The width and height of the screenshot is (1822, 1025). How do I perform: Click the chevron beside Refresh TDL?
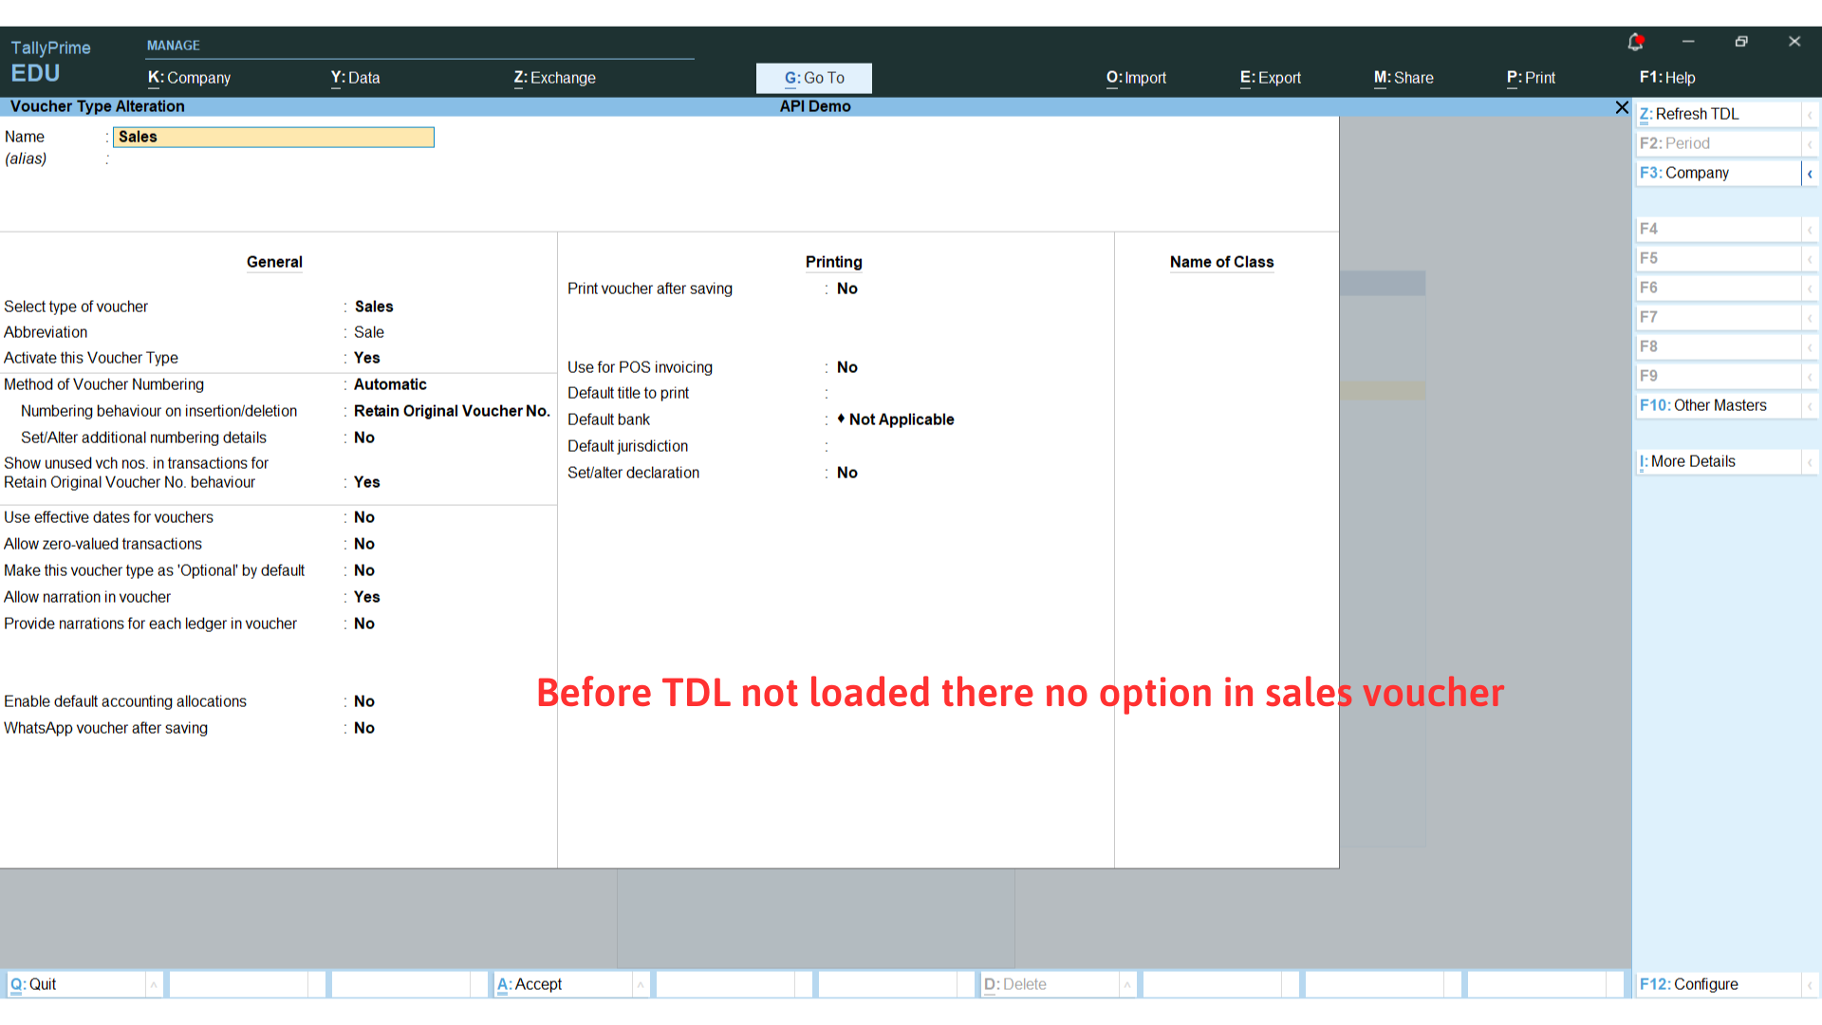tap(1810, 115)
